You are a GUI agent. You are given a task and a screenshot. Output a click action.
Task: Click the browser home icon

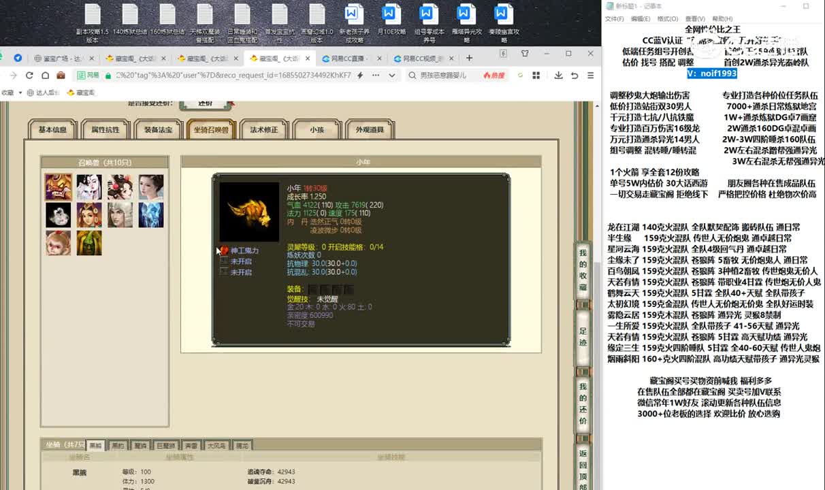(x=45, y=75)
